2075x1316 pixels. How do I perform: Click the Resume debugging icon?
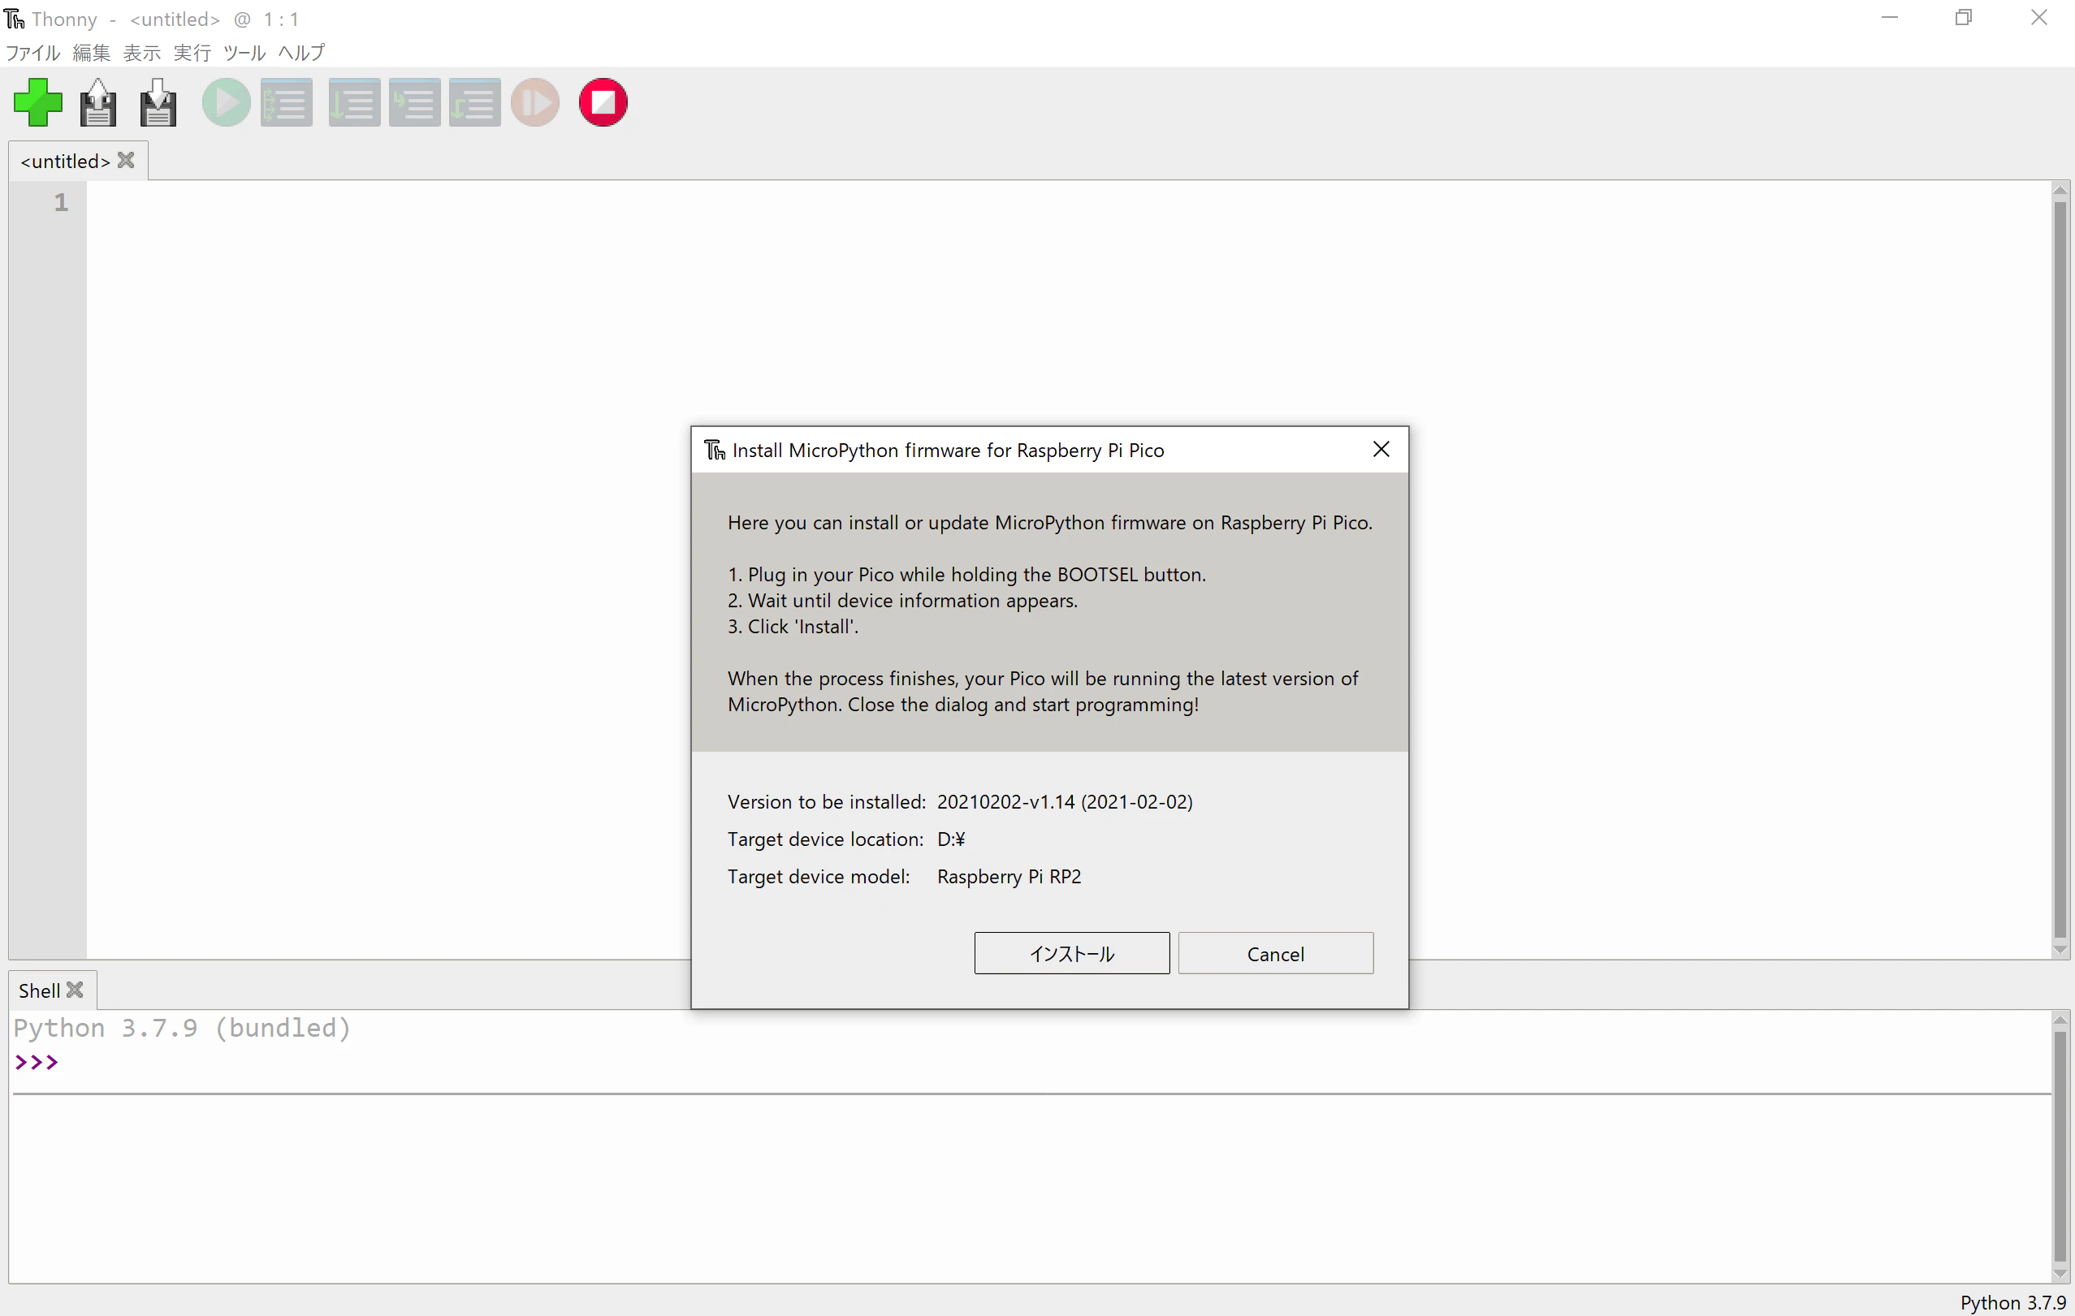point(535,102)
